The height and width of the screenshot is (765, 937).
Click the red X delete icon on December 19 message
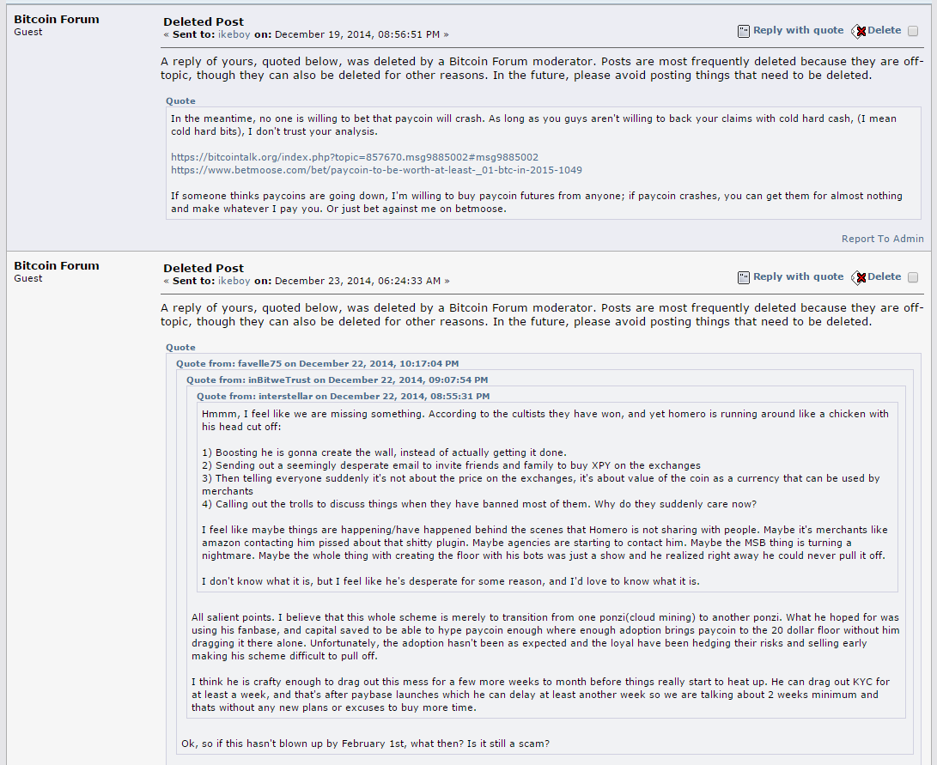pos(859,31)
